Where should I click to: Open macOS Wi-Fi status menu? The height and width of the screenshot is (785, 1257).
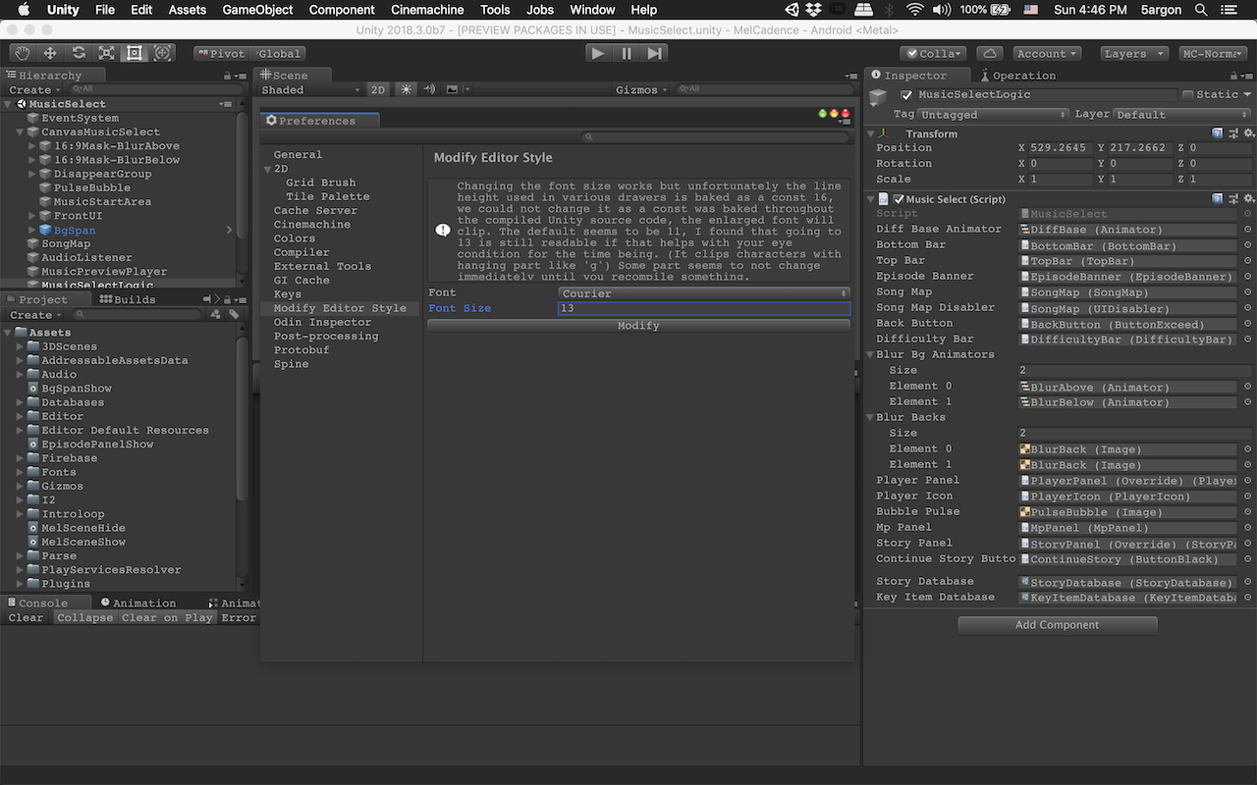click(x=914, y=10)
